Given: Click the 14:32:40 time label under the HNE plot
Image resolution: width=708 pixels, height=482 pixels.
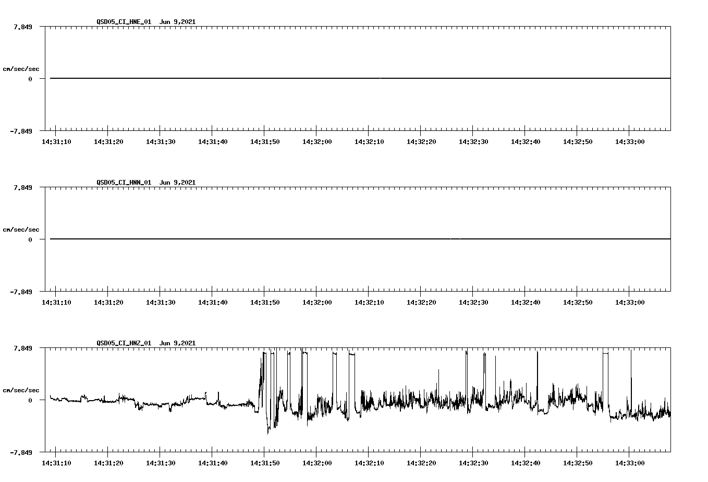Looking at the screenshot, I should (526, 142).
